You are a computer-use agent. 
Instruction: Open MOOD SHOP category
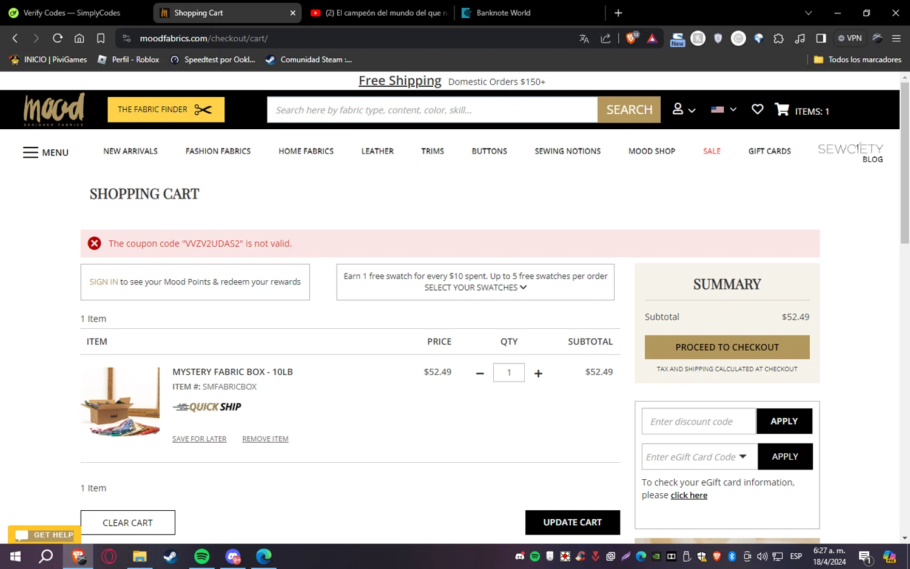tap(652, 151)
